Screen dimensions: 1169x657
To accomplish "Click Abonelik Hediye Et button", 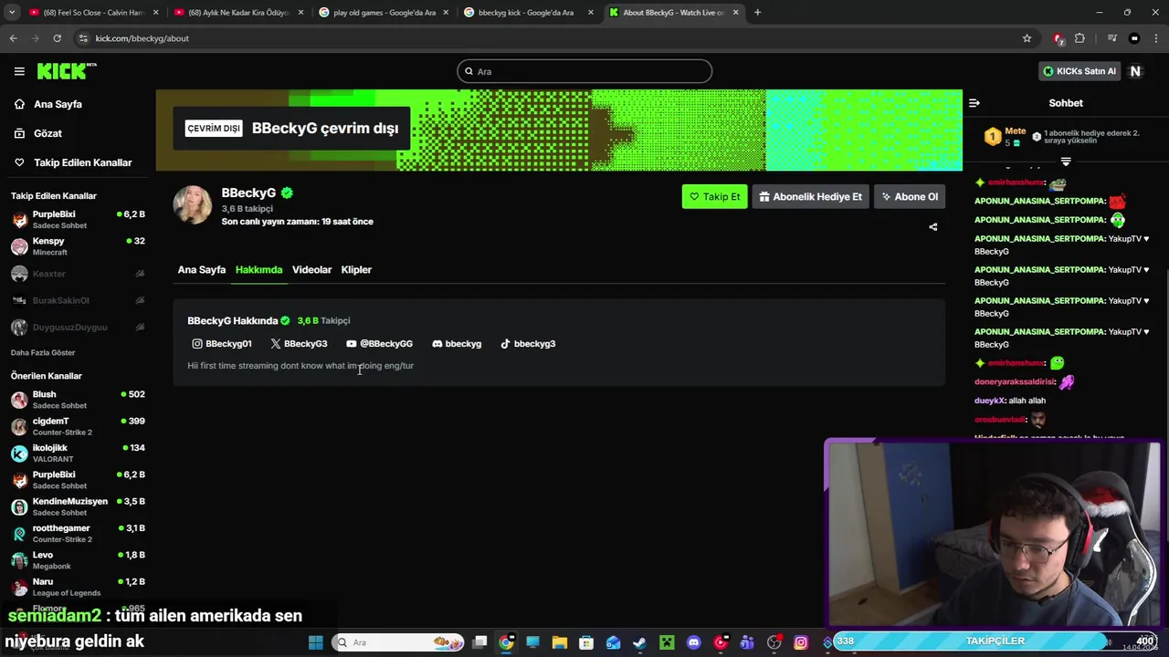I will pyautogui.click(x=810, y=196).
